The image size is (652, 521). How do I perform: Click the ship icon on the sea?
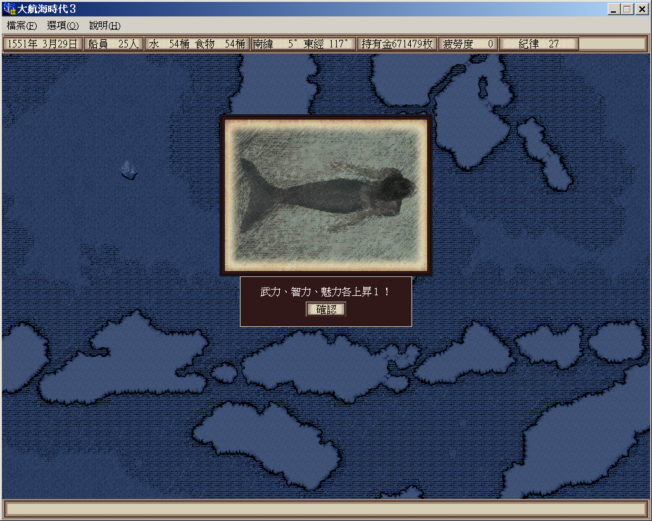coord(129,169)
